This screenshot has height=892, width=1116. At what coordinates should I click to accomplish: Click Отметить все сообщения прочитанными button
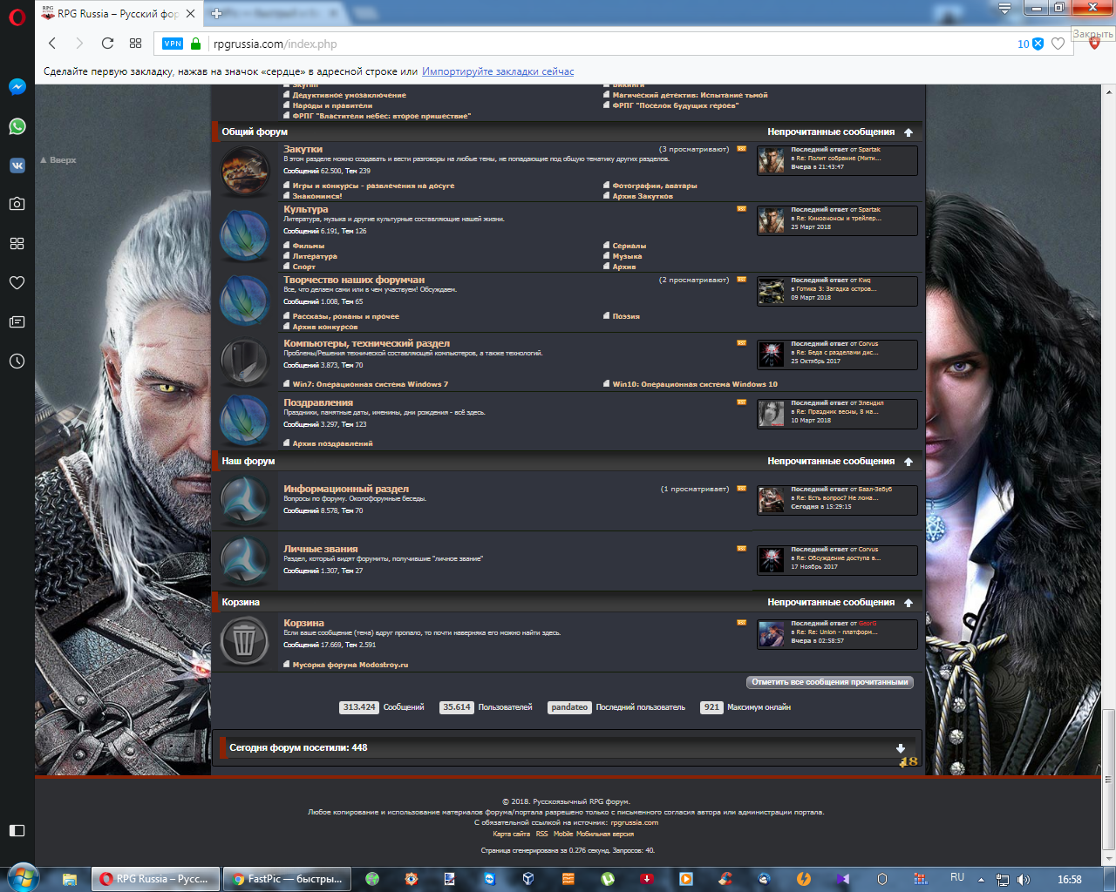(x=830, y=682)
